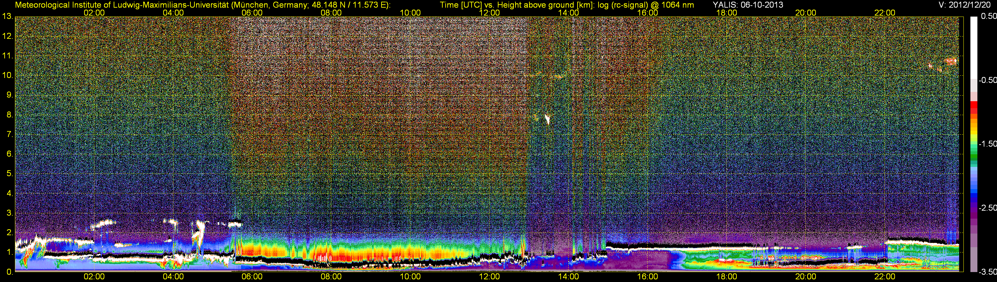This screenshot has height=282, width=997.
Task: Click the 5 km height axis label
Action: tap(9, 174)
